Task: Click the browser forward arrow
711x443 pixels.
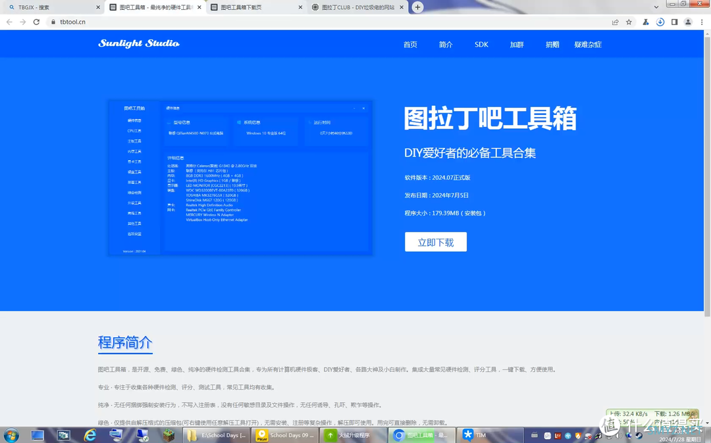Action: point(22,22)
